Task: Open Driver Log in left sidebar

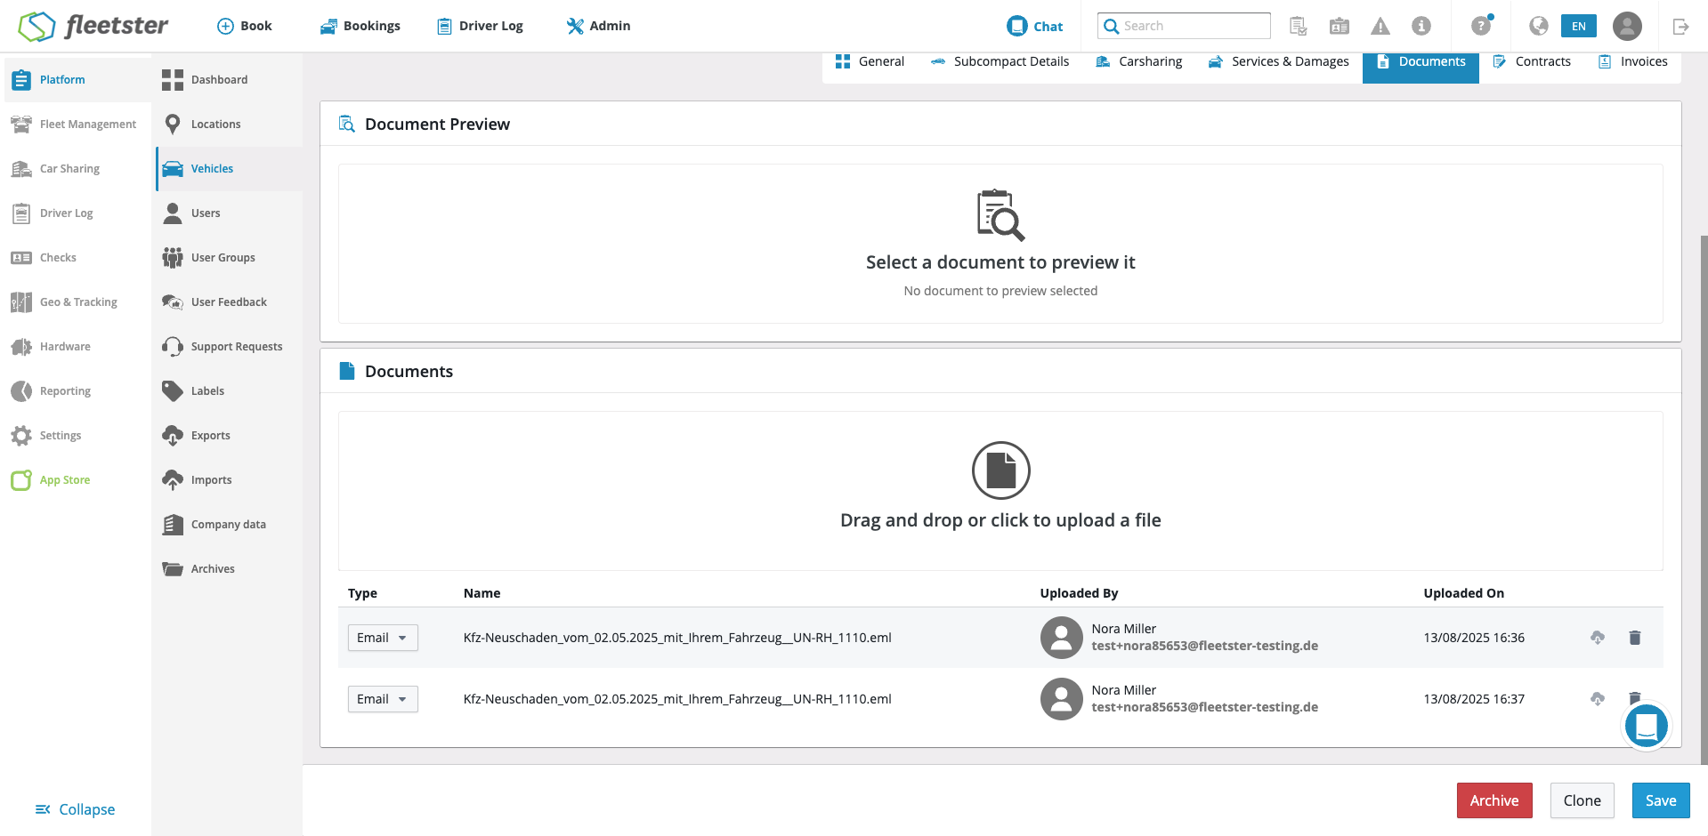Action: pos(77,213)
